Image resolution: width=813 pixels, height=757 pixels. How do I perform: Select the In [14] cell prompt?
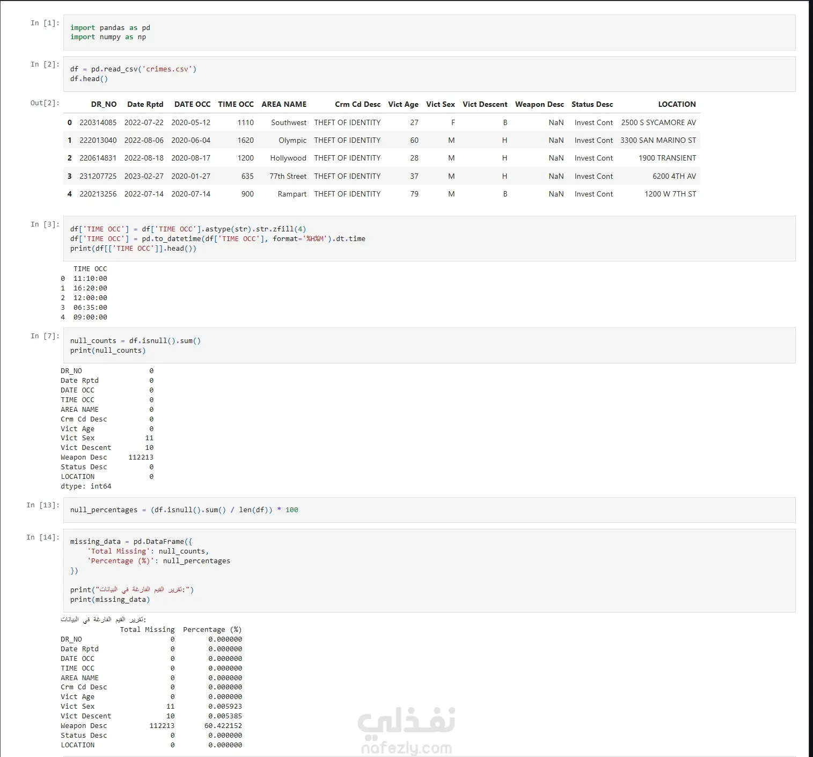pyautogui.click(x=43, y=537)
